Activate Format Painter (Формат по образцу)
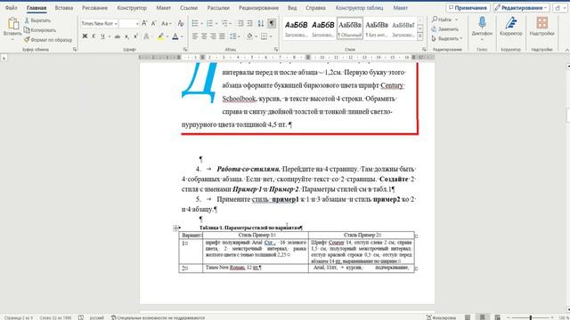Viewport: 570px width, 320px height. (x=48, y=39)
